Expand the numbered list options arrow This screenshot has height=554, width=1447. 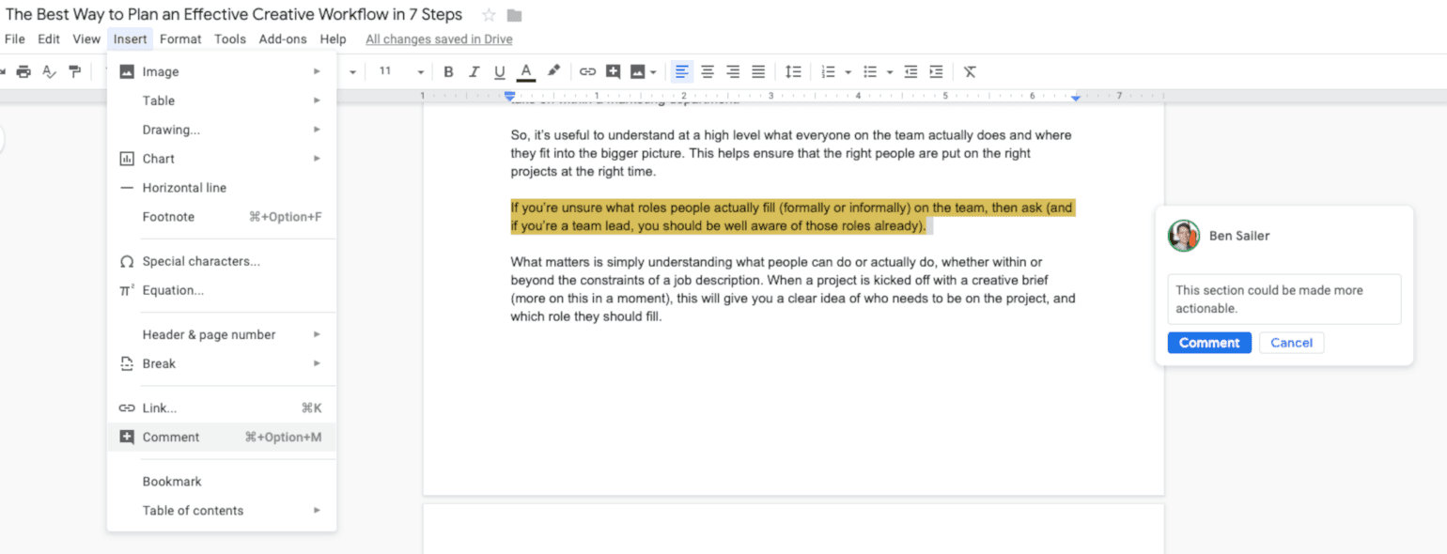coord(848,72)
